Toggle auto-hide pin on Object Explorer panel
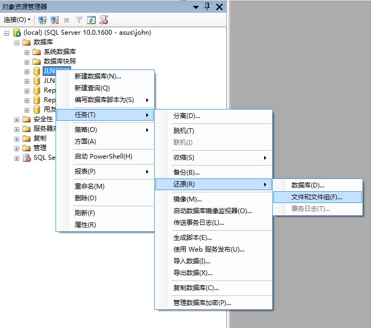Screen dimensions: 371x328 point(207,7)
